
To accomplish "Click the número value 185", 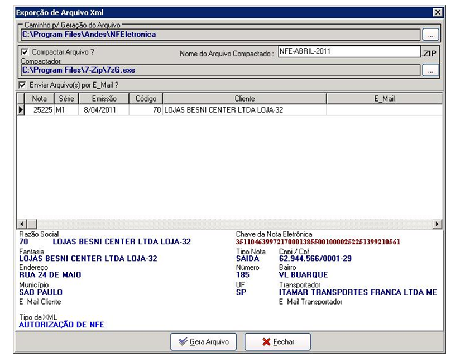I will click(x=243, y=275).
